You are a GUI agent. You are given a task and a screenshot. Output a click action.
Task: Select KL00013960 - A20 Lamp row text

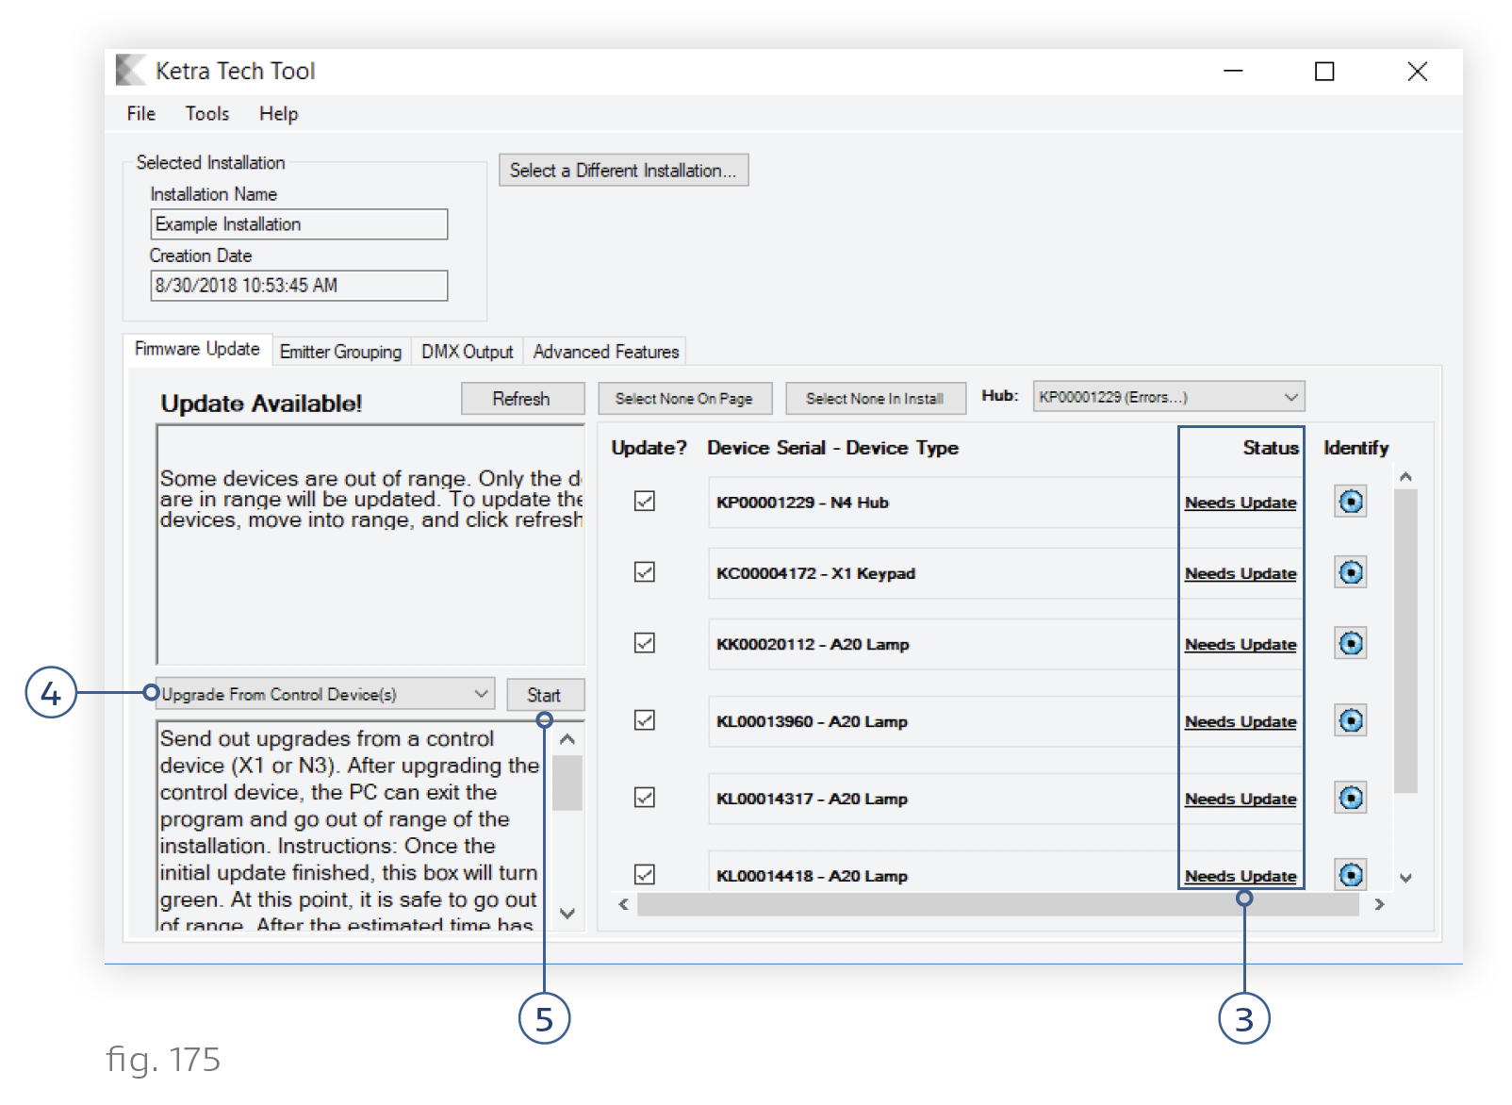pos(812,722)
